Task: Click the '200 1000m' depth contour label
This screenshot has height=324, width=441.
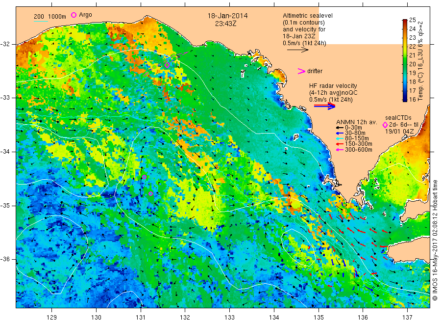Action: 50,17
